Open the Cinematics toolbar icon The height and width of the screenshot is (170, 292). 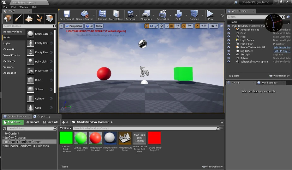(163, 15)
